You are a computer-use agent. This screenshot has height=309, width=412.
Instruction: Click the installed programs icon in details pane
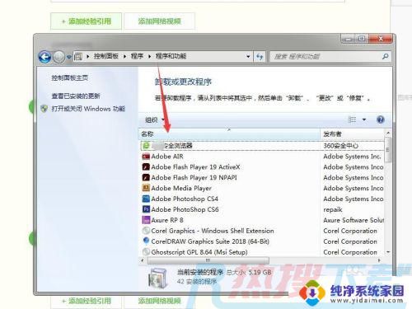[x=157, y=278]
